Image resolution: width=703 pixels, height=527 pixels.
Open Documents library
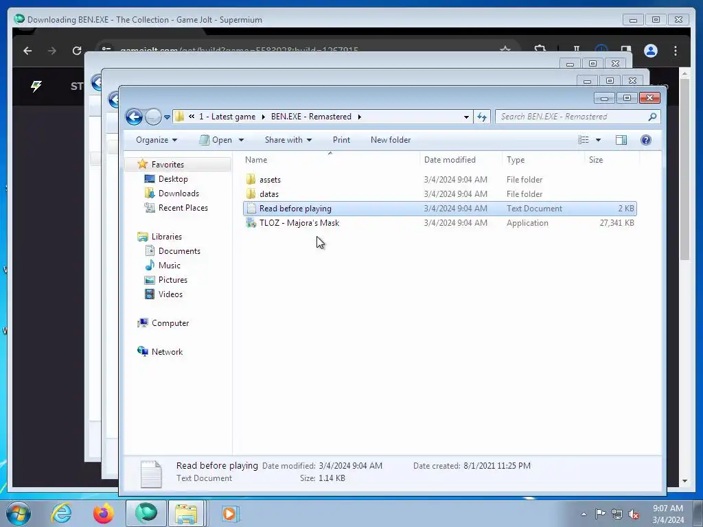pos(179,251)
